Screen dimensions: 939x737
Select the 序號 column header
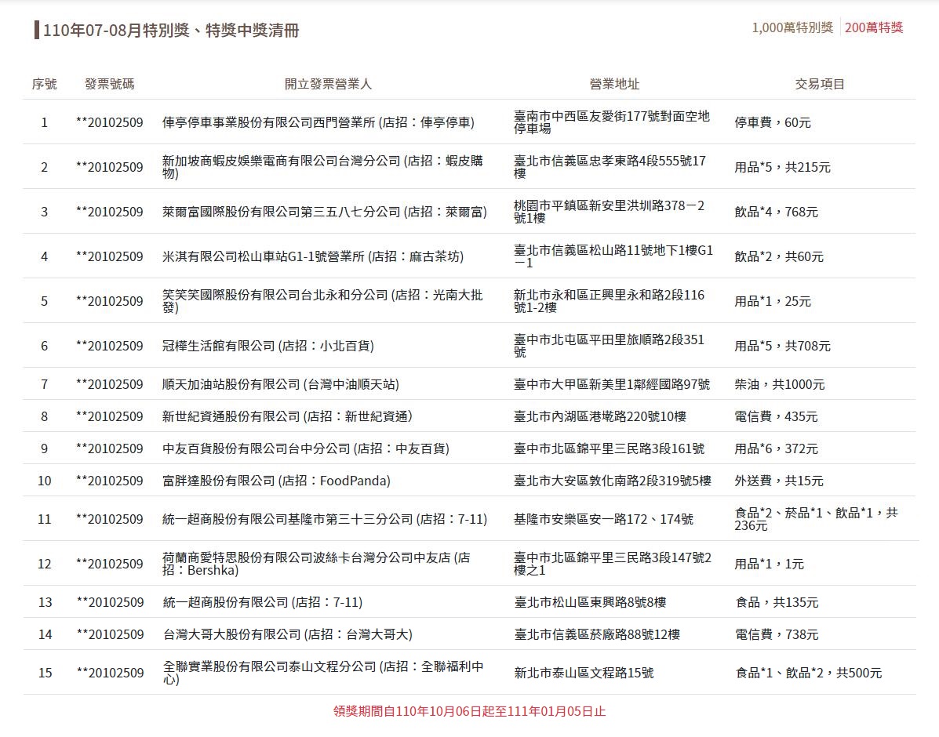tap(44, 84)
